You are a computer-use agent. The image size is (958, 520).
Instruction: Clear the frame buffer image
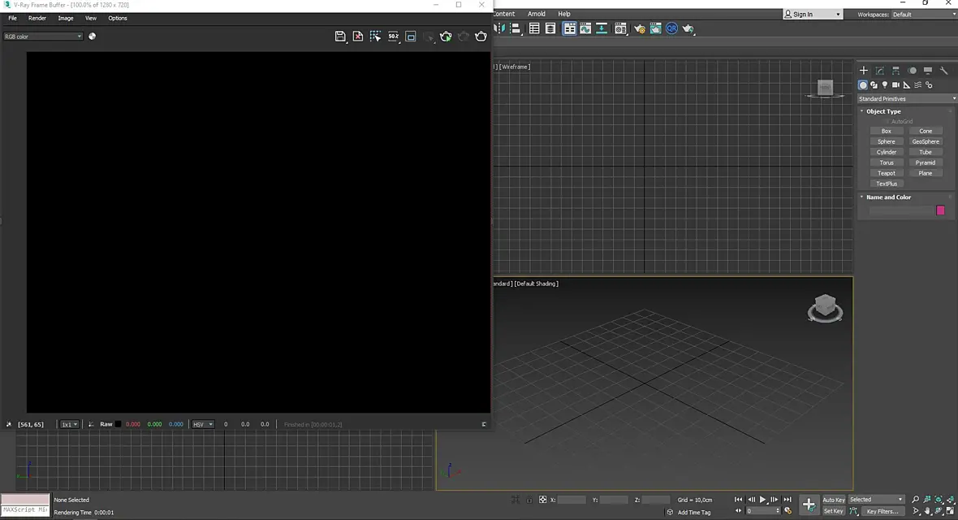click(358, 37)
